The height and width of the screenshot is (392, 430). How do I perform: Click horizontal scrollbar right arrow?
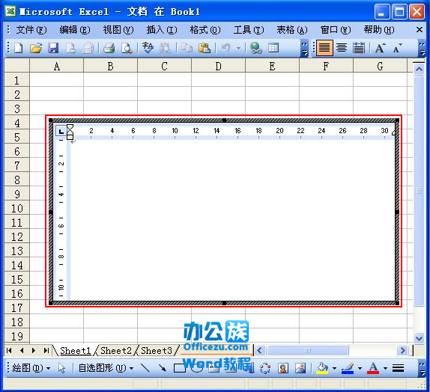[x=402, y=350]
